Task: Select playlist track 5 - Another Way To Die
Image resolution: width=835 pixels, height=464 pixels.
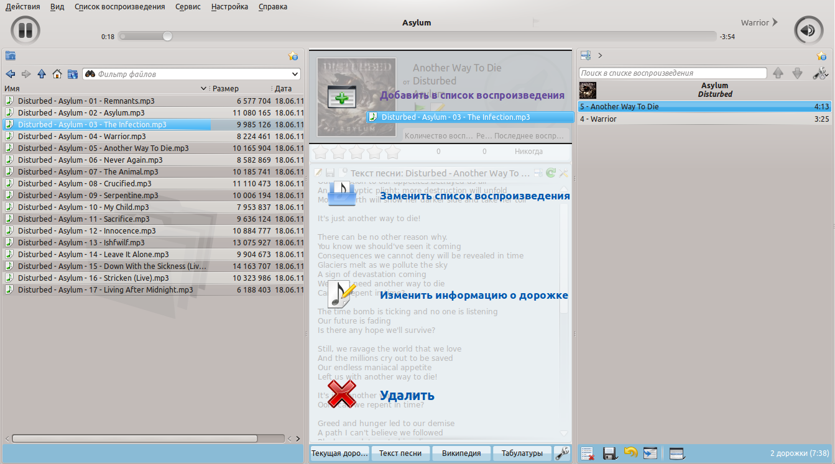Action: (x=704, y=107)
